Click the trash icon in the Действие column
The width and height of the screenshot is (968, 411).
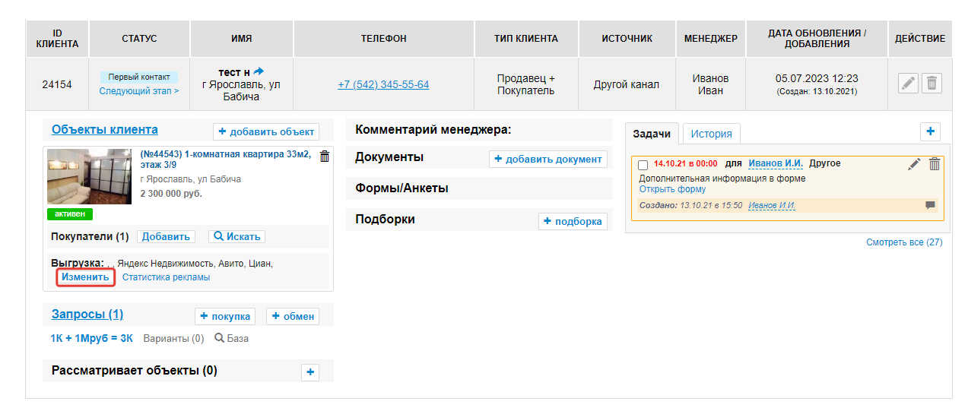(x=932, y=84)
